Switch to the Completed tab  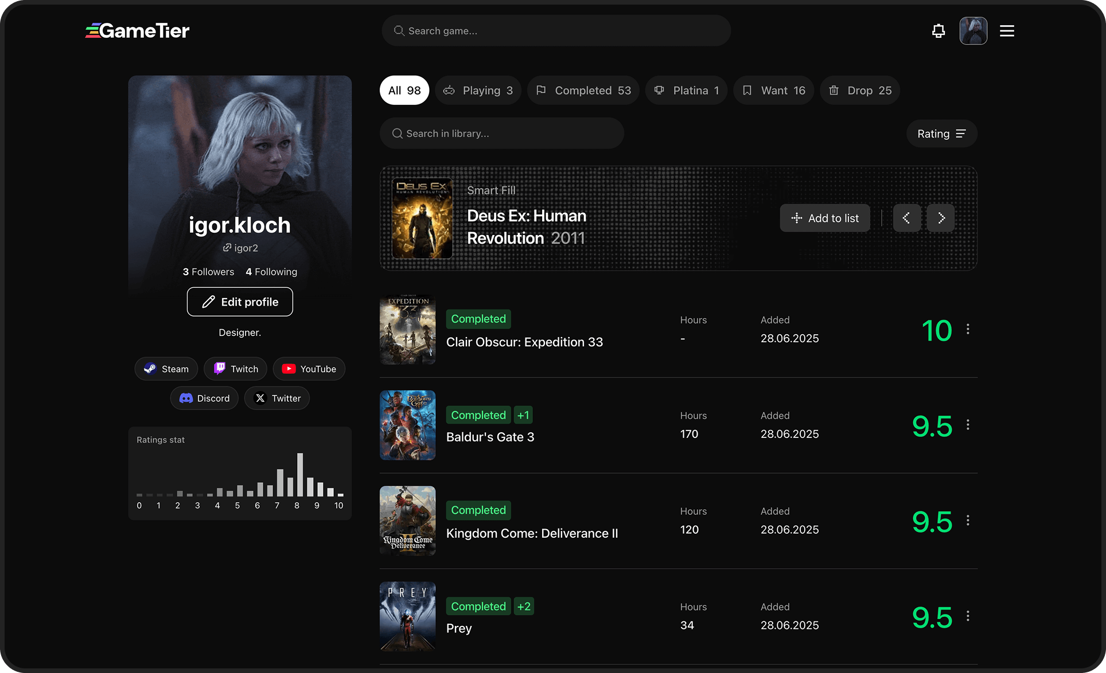[583, 90]
